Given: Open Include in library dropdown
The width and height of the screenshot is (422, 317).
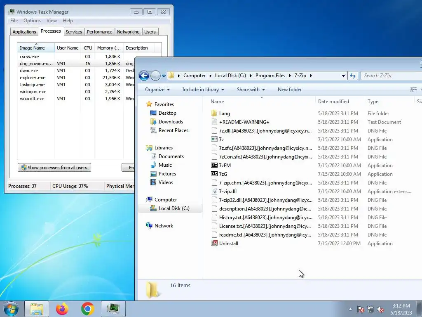Looking at the screenshot, I should pyautogui.click(x=203, y=90).
